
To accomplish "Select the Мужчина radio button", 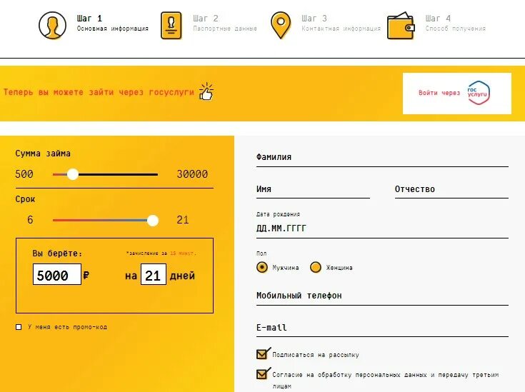I will click(x=262, y=268).
